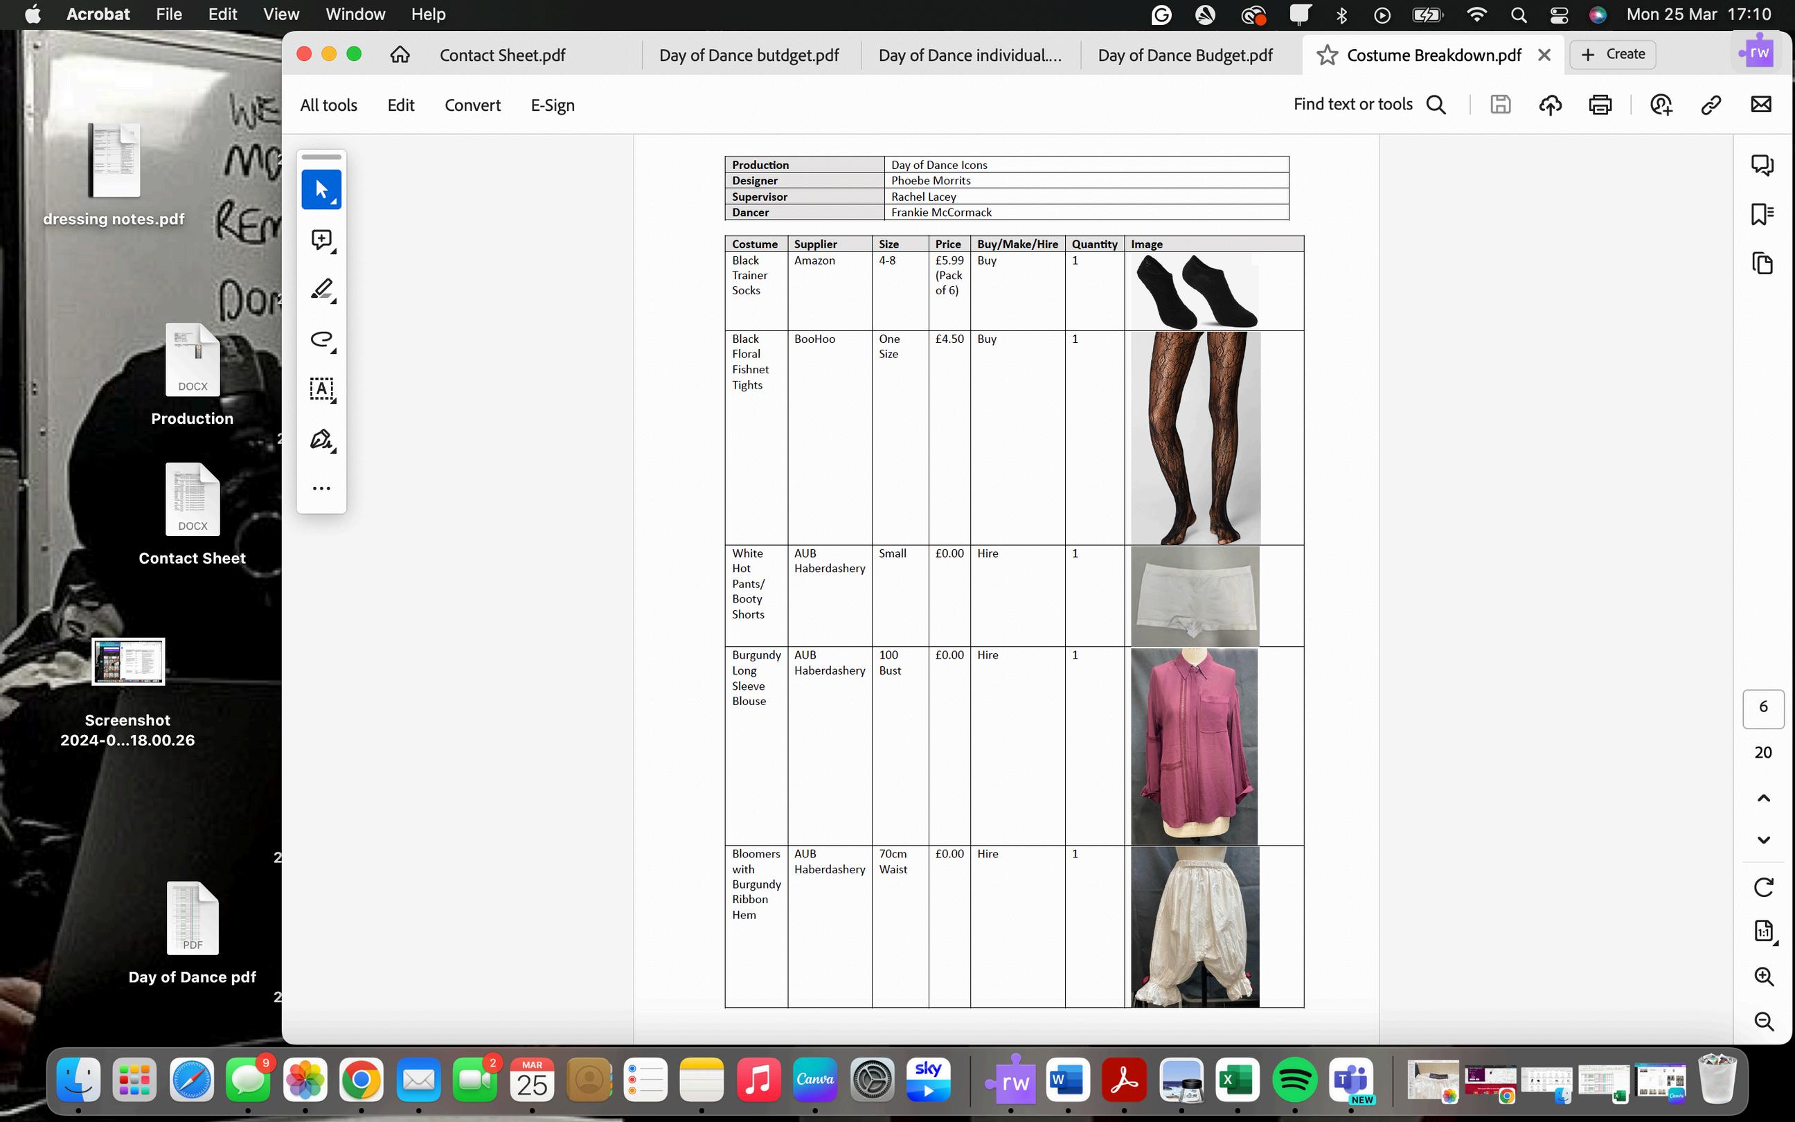Open All tools panel
Image resolution: width=1795 pixels, height=1122 pixels.
click(x=328, y=105)
